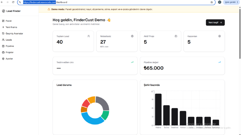Click the people icon beside Leads
This screenshot has width=241, height=135.
pyautogui.click(x=3, y=40)
